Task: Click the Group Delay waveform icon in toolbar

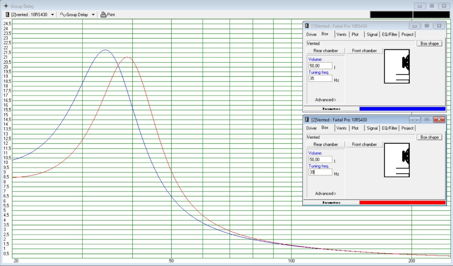Action: point(63,15)
